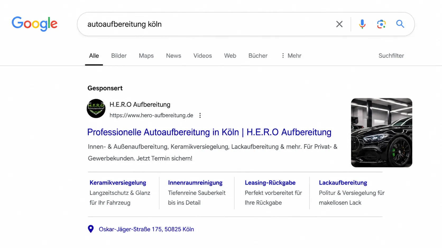Click the Gesponsert label
This screenshot has width=442, height=248.
pos(105,88)
